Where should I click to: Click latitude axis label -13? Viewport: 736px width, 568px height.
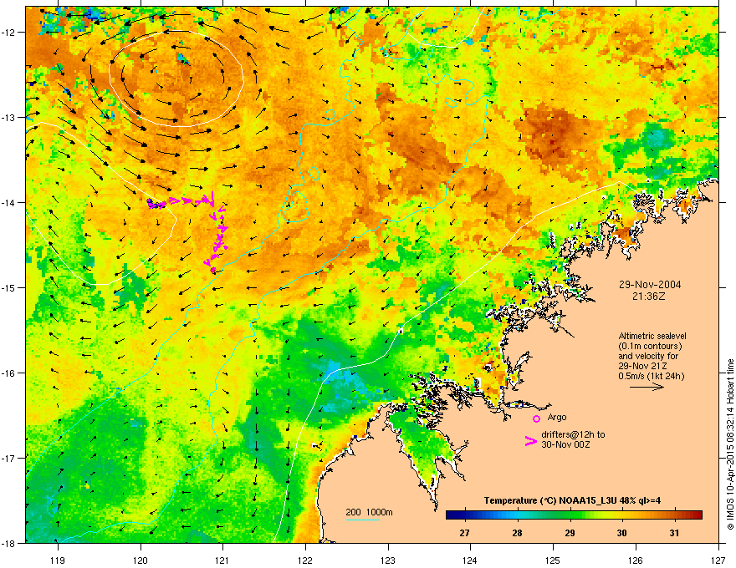point(8,118)
